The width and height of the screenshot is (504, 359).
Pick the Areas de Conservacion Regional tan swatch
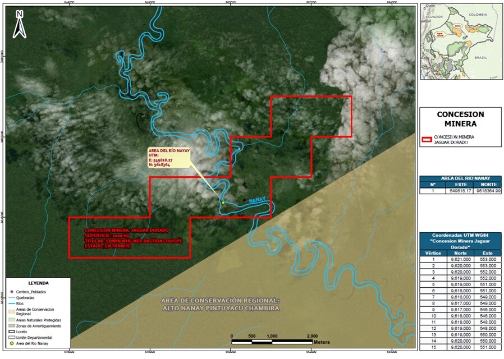point(12,311)
